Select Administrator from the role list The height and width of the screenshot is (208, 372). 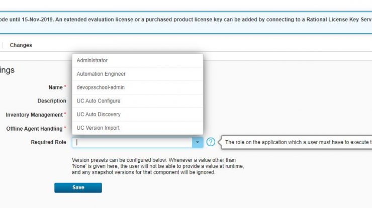click(x=138, y=60)
